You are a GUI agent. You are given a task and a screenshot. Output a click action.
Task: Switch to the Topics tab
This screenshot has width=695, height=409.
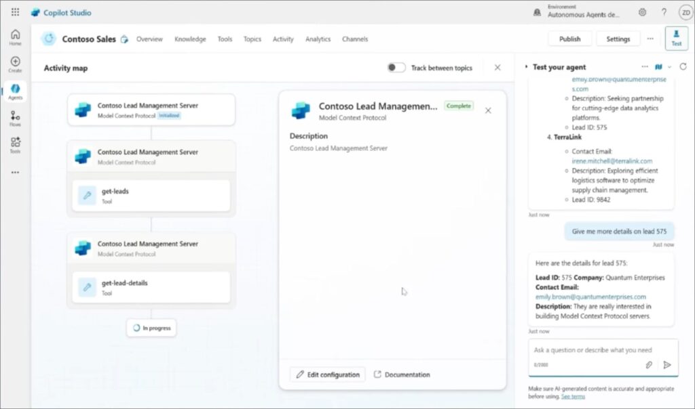click(x=252, y=39)
